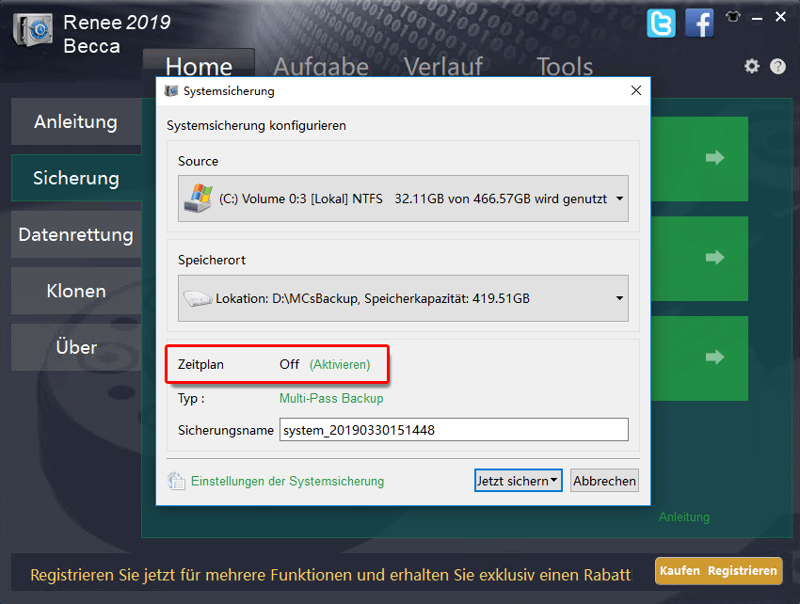Select Klonen in the sidebar
800x604 pixels.
coord(76,291)
